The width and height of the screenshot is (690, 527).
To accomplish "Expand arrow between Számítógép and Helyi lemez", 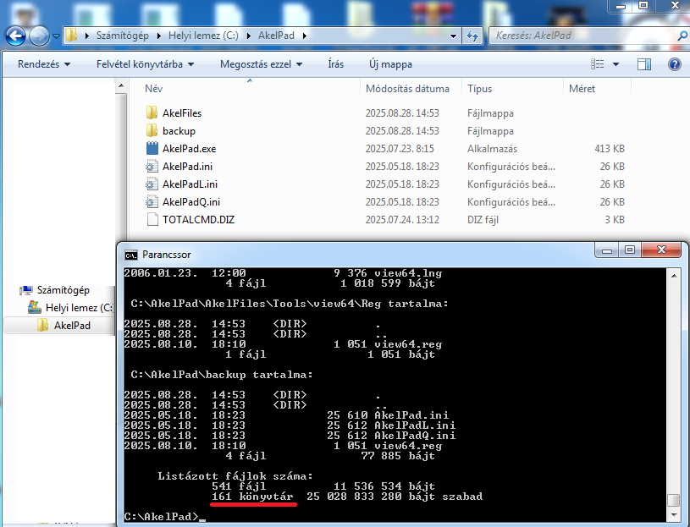I will 159,36.
